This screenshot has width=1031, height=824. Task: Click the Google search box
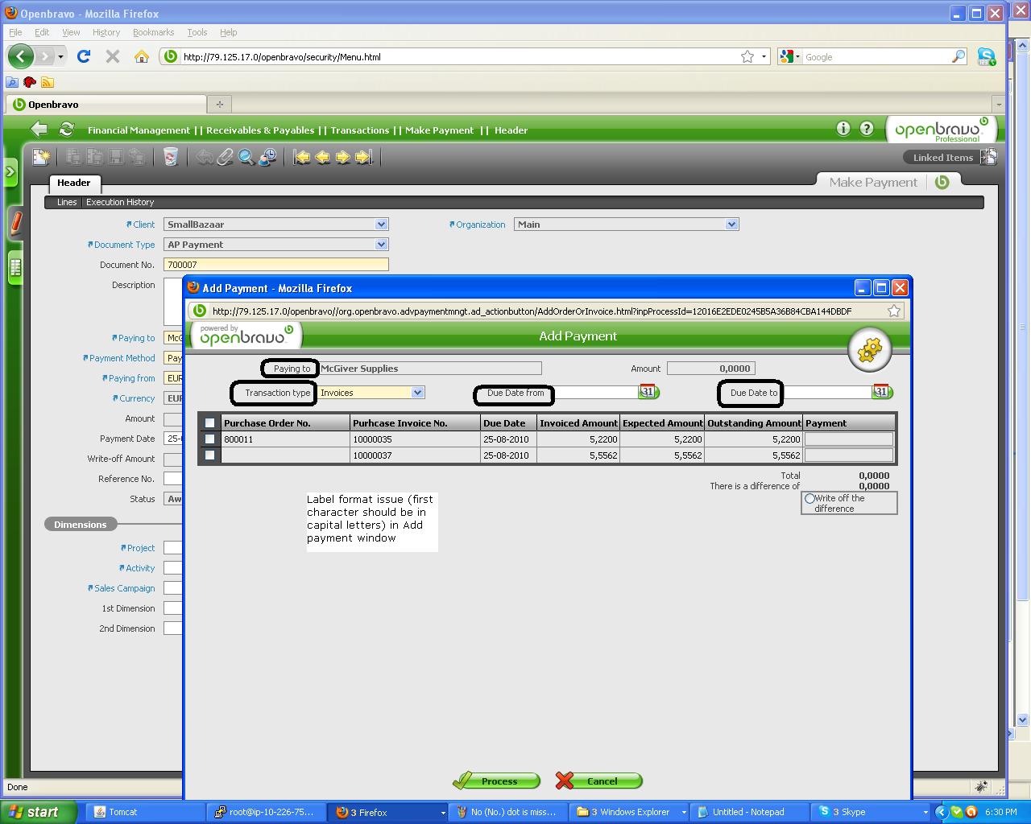[876, 56]
